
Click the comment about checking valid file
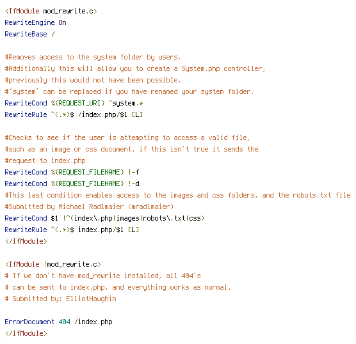tap(127, 138)
